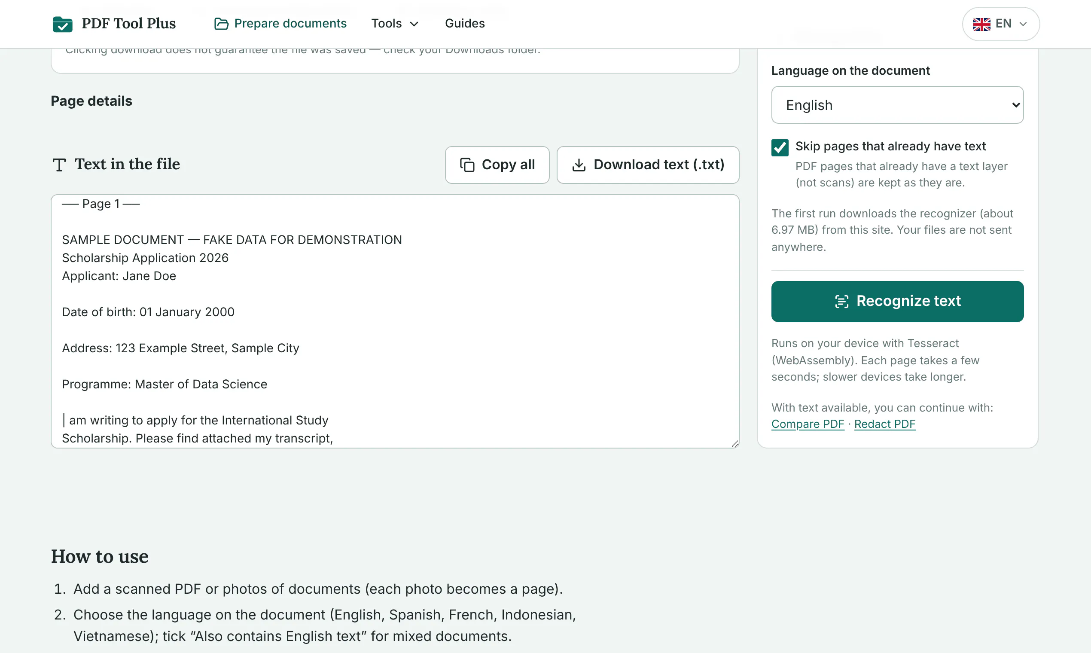Image resolution: width=1091 pixels, height=653 pixels.
Task: Go to Prepare documents
Action: click(x=280, y=23)
